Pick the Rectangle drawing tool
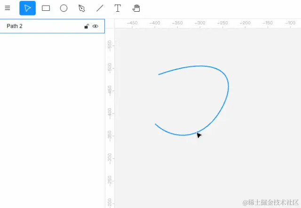This screenshot has width=301, height=208. coord(46,8)
